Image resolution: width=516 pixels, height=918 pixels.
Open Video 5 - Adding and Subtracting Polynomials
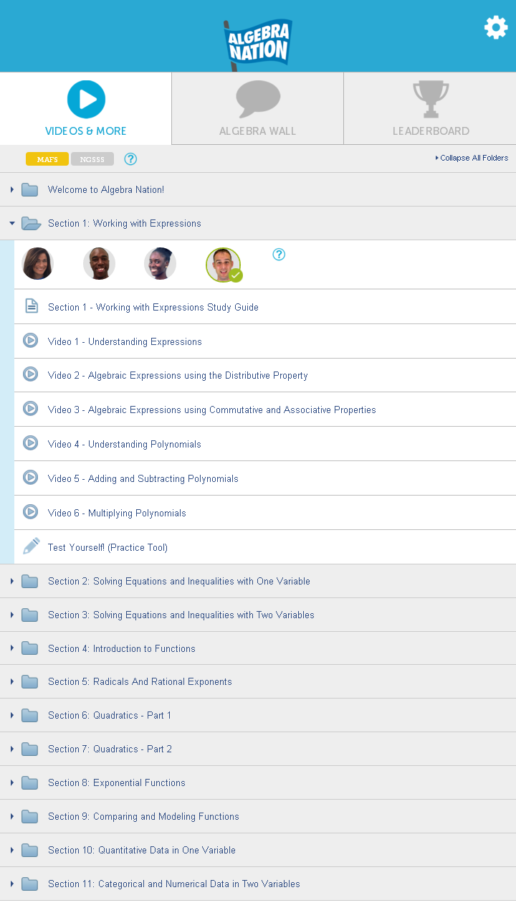143,478
